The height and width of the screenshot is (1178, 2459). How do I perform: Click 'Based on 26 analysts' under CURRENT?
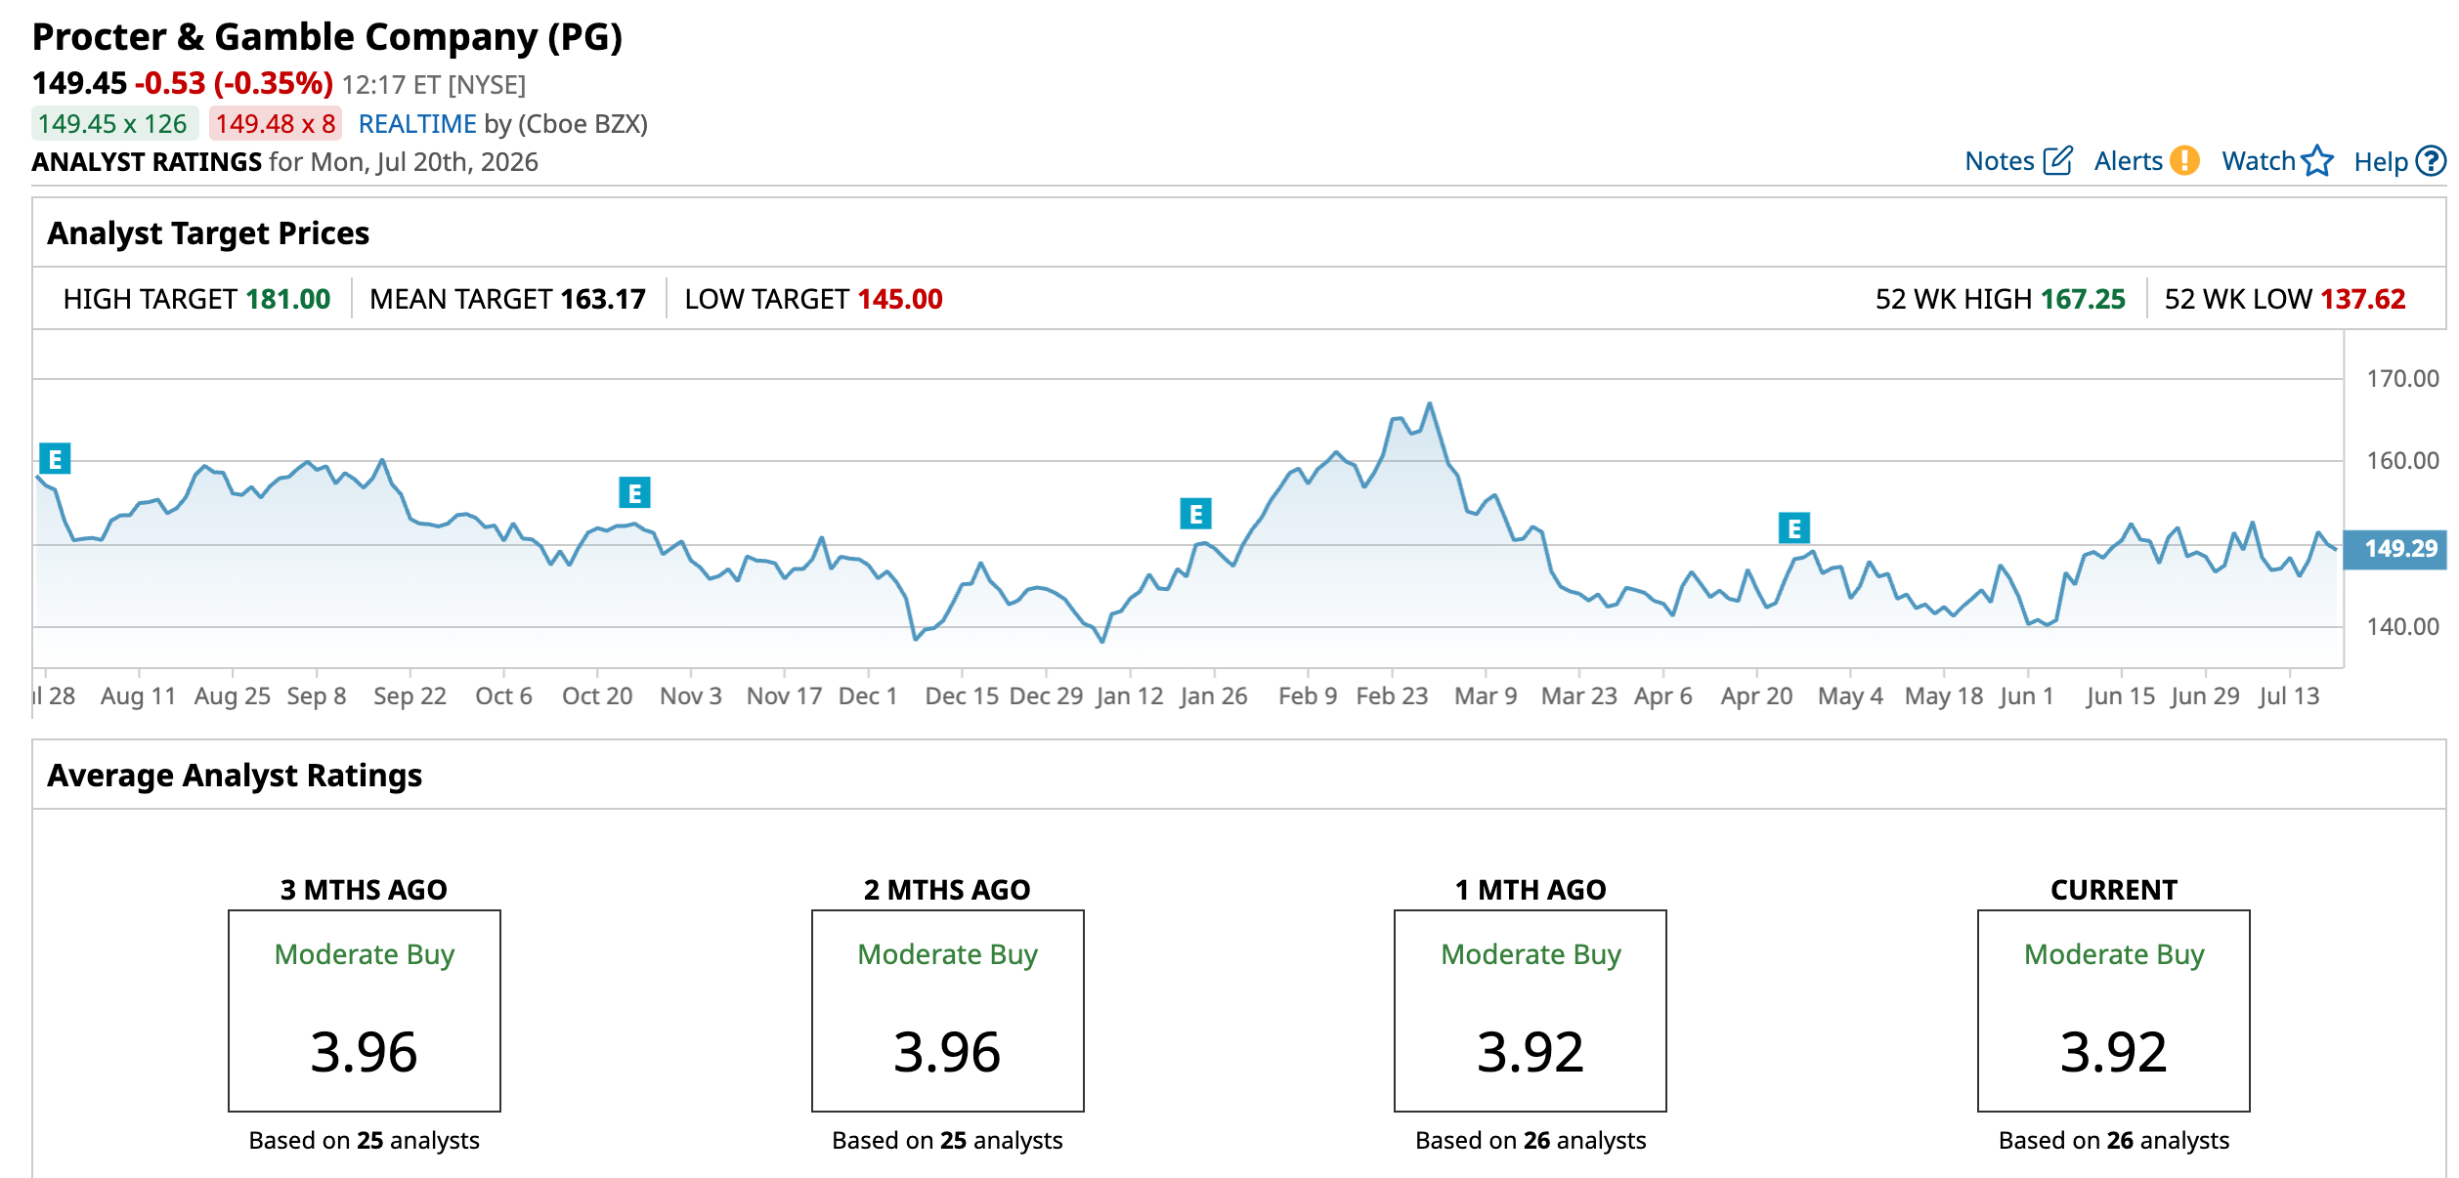click(2114, 1141)
